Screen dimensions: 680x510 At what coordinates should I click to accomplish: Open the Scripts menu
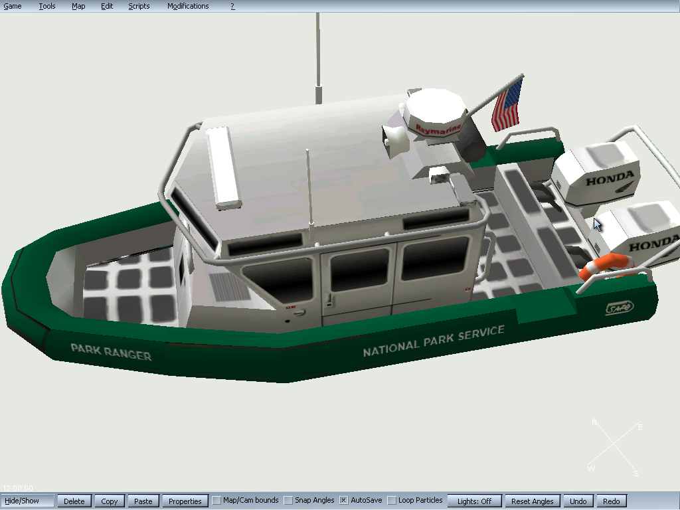click(139, 6)
